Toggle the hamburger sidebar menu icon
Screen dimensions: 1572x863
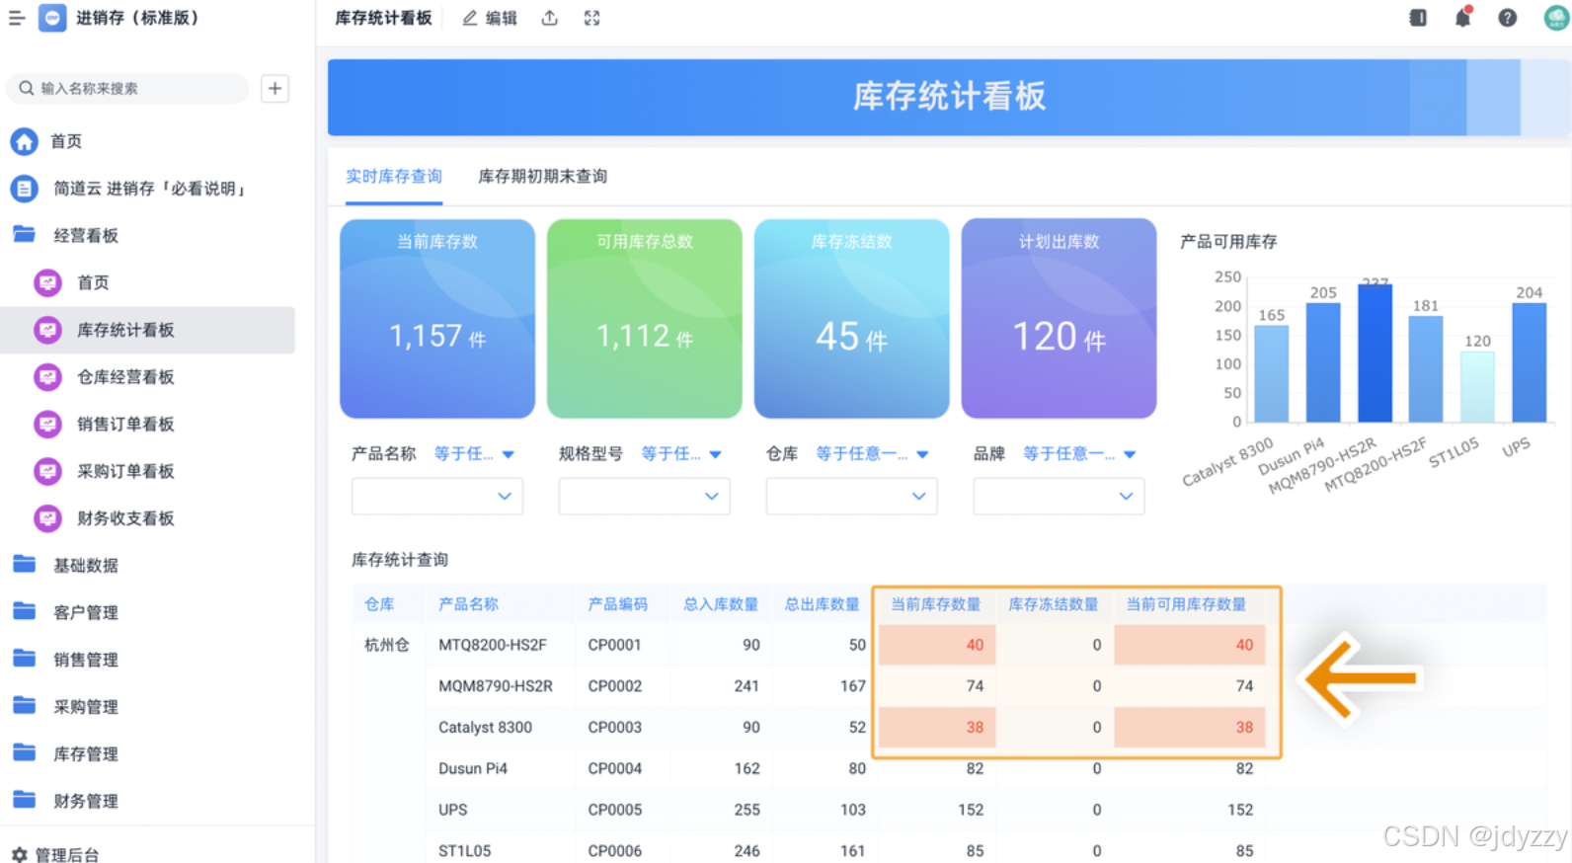[17, 18]
